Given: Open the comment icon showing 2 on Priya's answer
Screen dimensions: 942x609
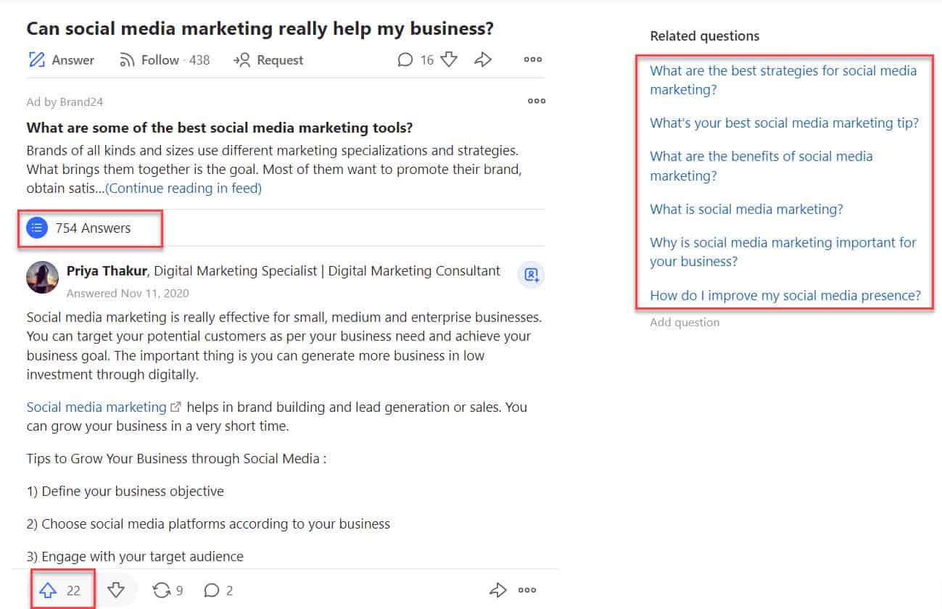Looking at the screenshot, I should tap(211, 590).
